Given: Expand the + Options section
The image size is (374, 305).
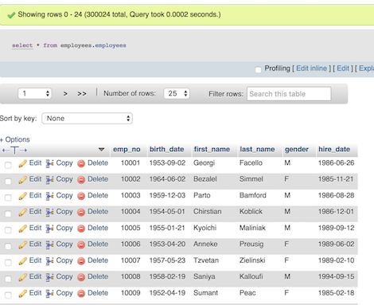Looking at the screenshot, I should (x=15, y=139).
